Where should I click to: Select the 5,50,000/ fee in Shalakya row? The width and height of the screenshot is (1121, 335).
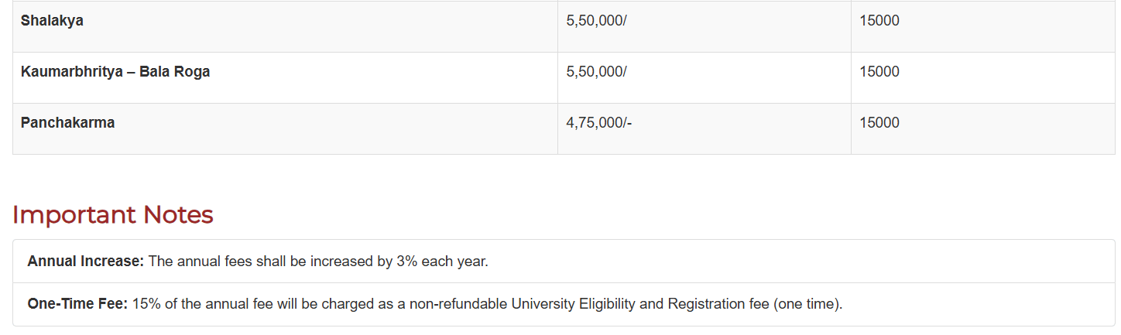(596, 21)
